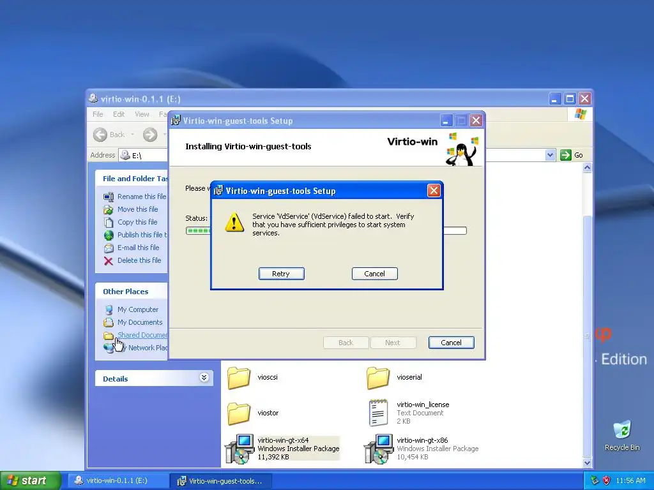Click scroll up arrow in Explorer file pane
The image size is (654, 490).
588,168
